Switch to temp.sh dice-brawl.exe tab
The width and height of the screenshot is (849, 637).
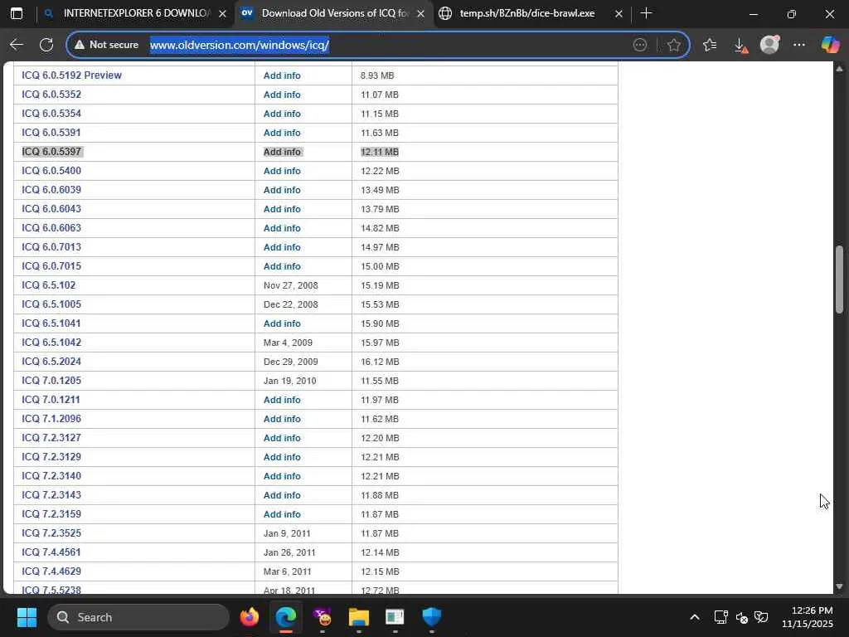click(526, 13)
